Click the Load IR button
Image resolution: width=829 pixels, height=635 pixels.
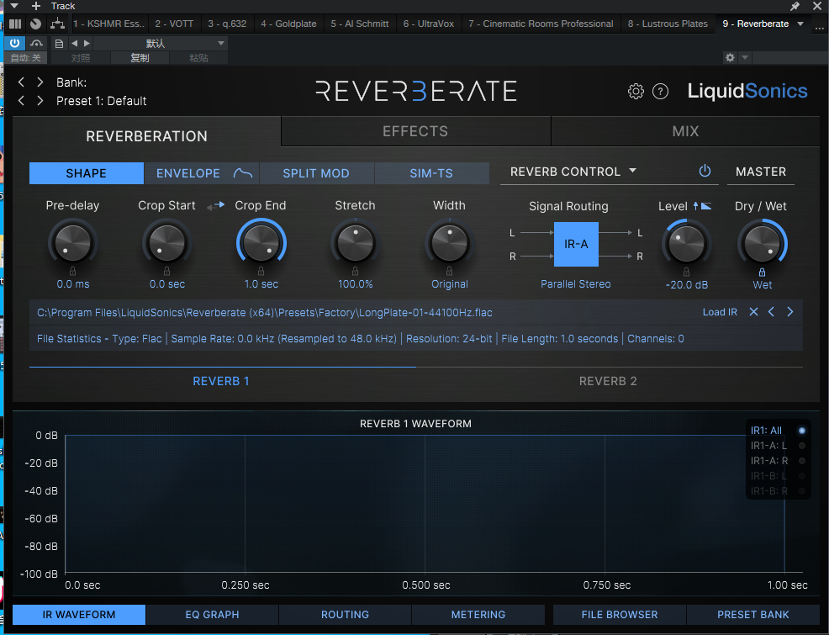click(x=720, y=312)
